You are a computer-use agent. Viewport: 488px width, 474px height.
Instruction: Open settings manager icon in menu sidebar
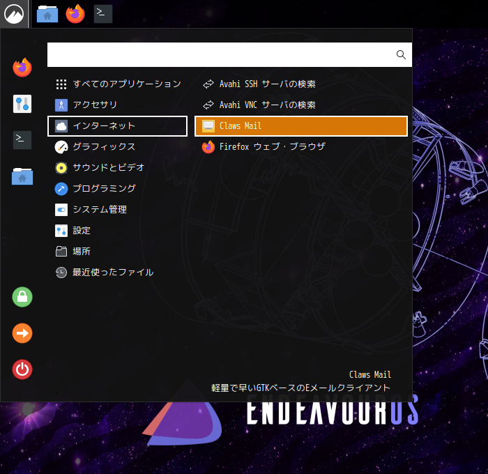click(x=22, y=104)
